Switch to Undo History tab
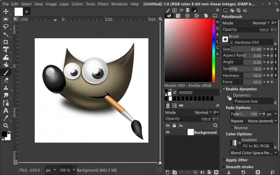Screen dimensions: 280x175 coord(245,10)
